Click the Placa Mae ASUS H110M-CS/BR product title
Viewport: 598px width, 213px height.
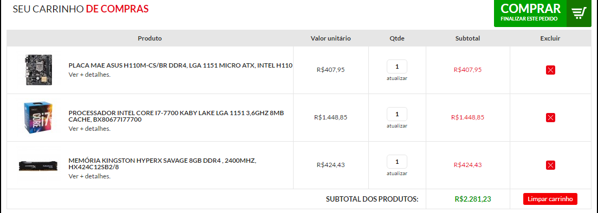180,65
